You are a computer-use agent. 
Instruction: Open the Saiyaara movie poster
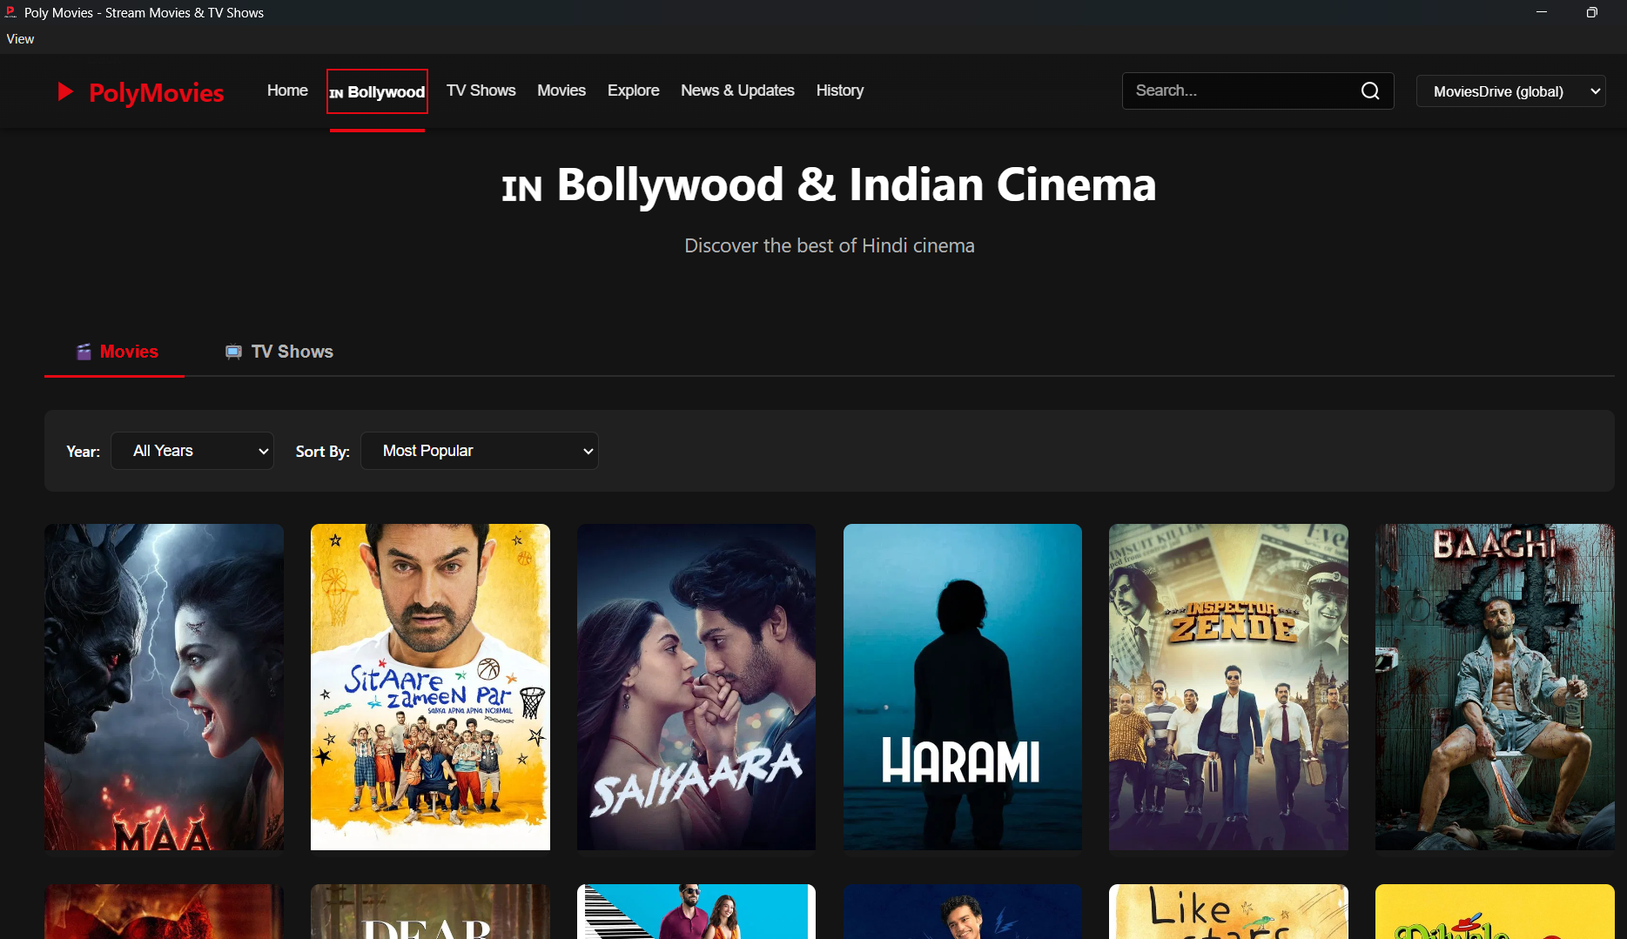click(x=696, y=687)
